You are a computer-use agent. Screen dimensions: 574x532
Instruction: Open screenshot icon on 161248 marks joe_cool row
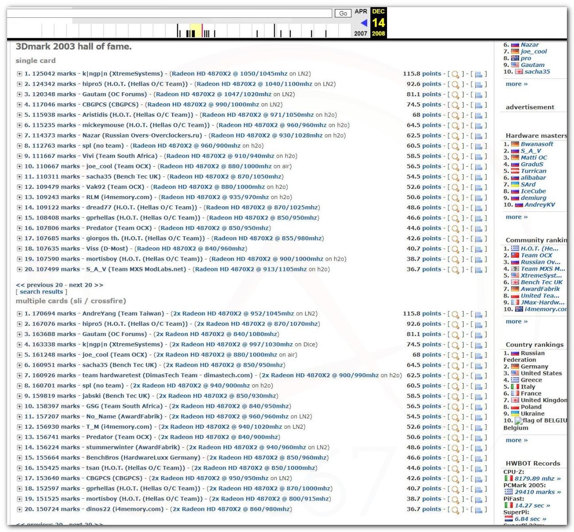[x=478, y=355]
